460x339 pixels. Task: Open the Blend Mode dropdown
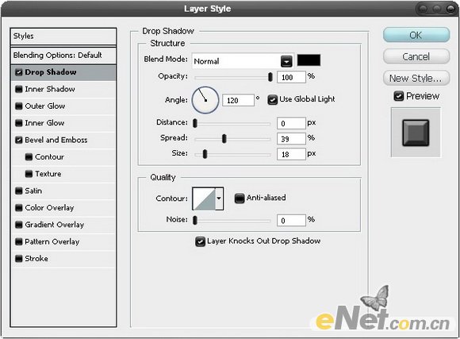coord(243,61)
